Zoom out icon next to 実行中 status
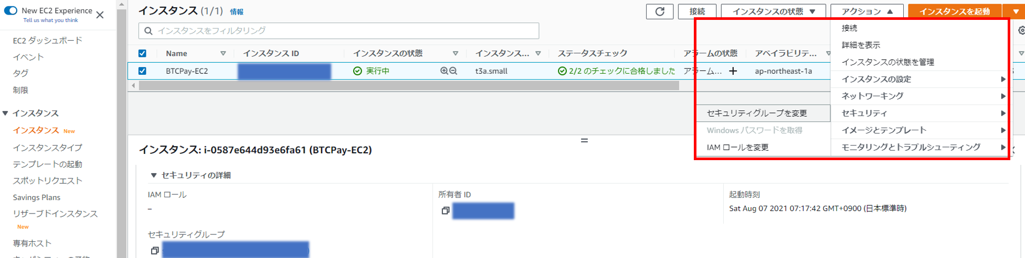1025x258 pixels. pos(453,71)
